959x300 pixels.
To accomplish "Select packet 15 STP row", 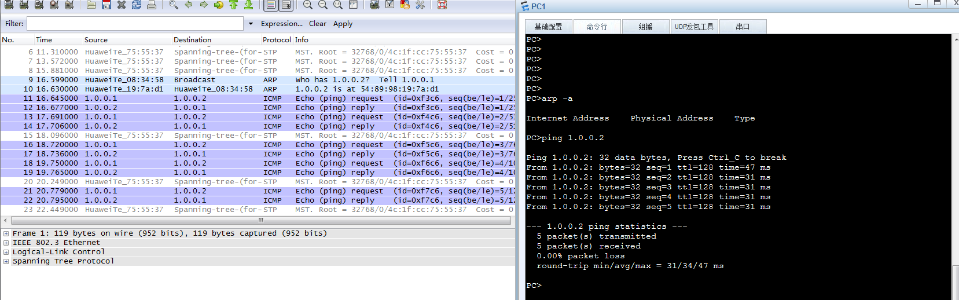I will coord(258,136).
